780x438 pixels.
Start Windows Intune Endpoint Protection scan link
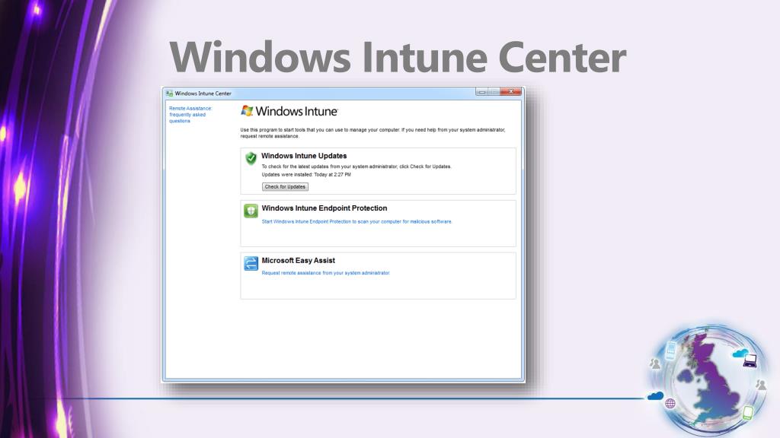click(x=356, y=221)
